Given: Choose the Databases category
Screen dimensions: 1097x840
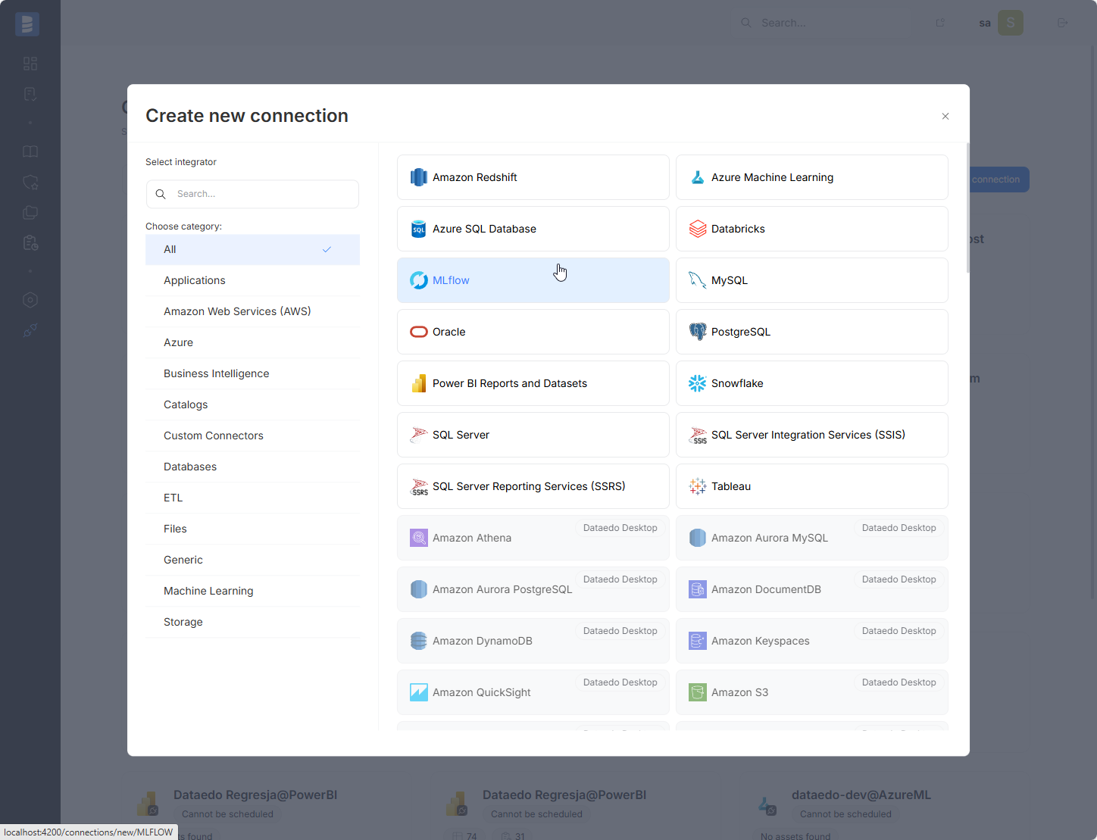Looking at the screenshot, I should (190, 467).
